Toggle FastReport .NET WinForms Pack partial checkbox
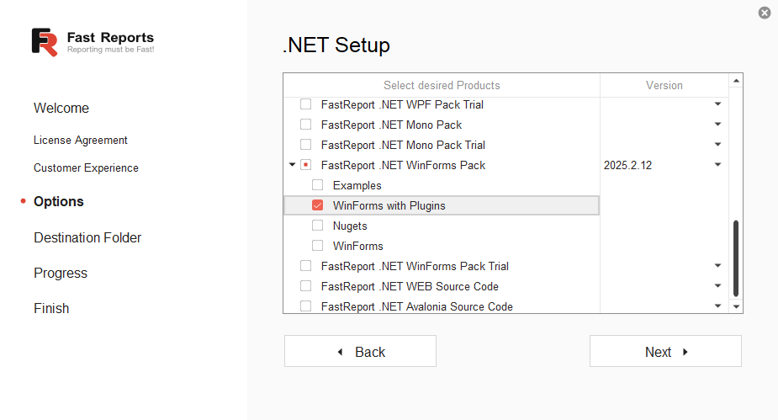 306,165
